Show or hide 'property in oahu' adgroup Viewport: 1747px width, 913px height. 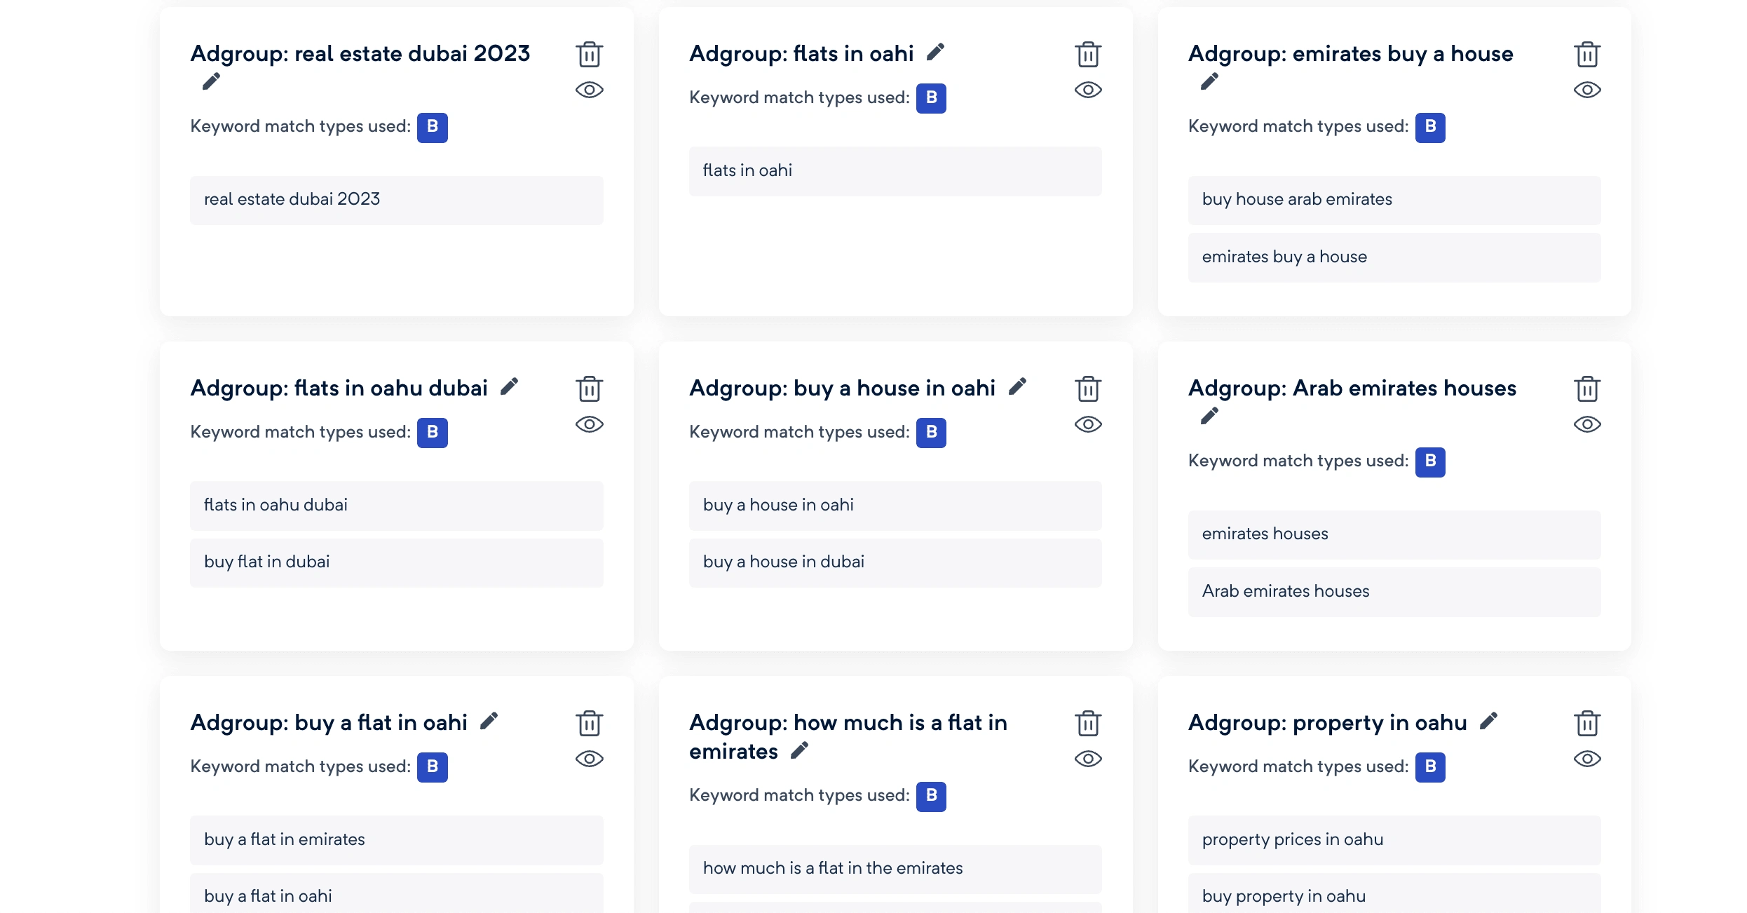[1586, 759]
